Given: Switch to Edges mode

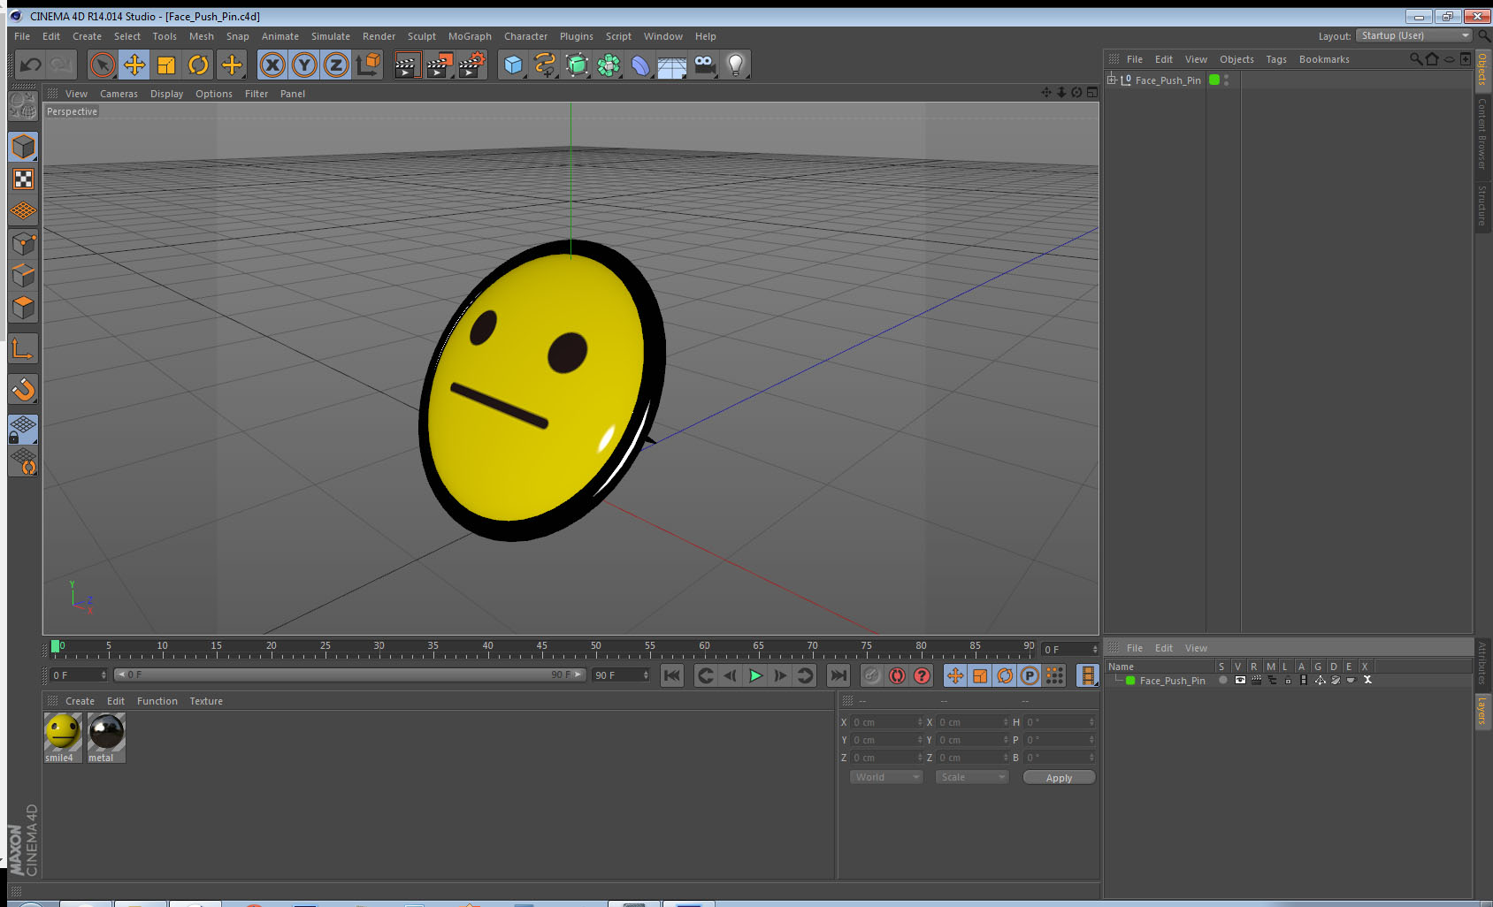Looking at the screenshot, I should 23,275.
